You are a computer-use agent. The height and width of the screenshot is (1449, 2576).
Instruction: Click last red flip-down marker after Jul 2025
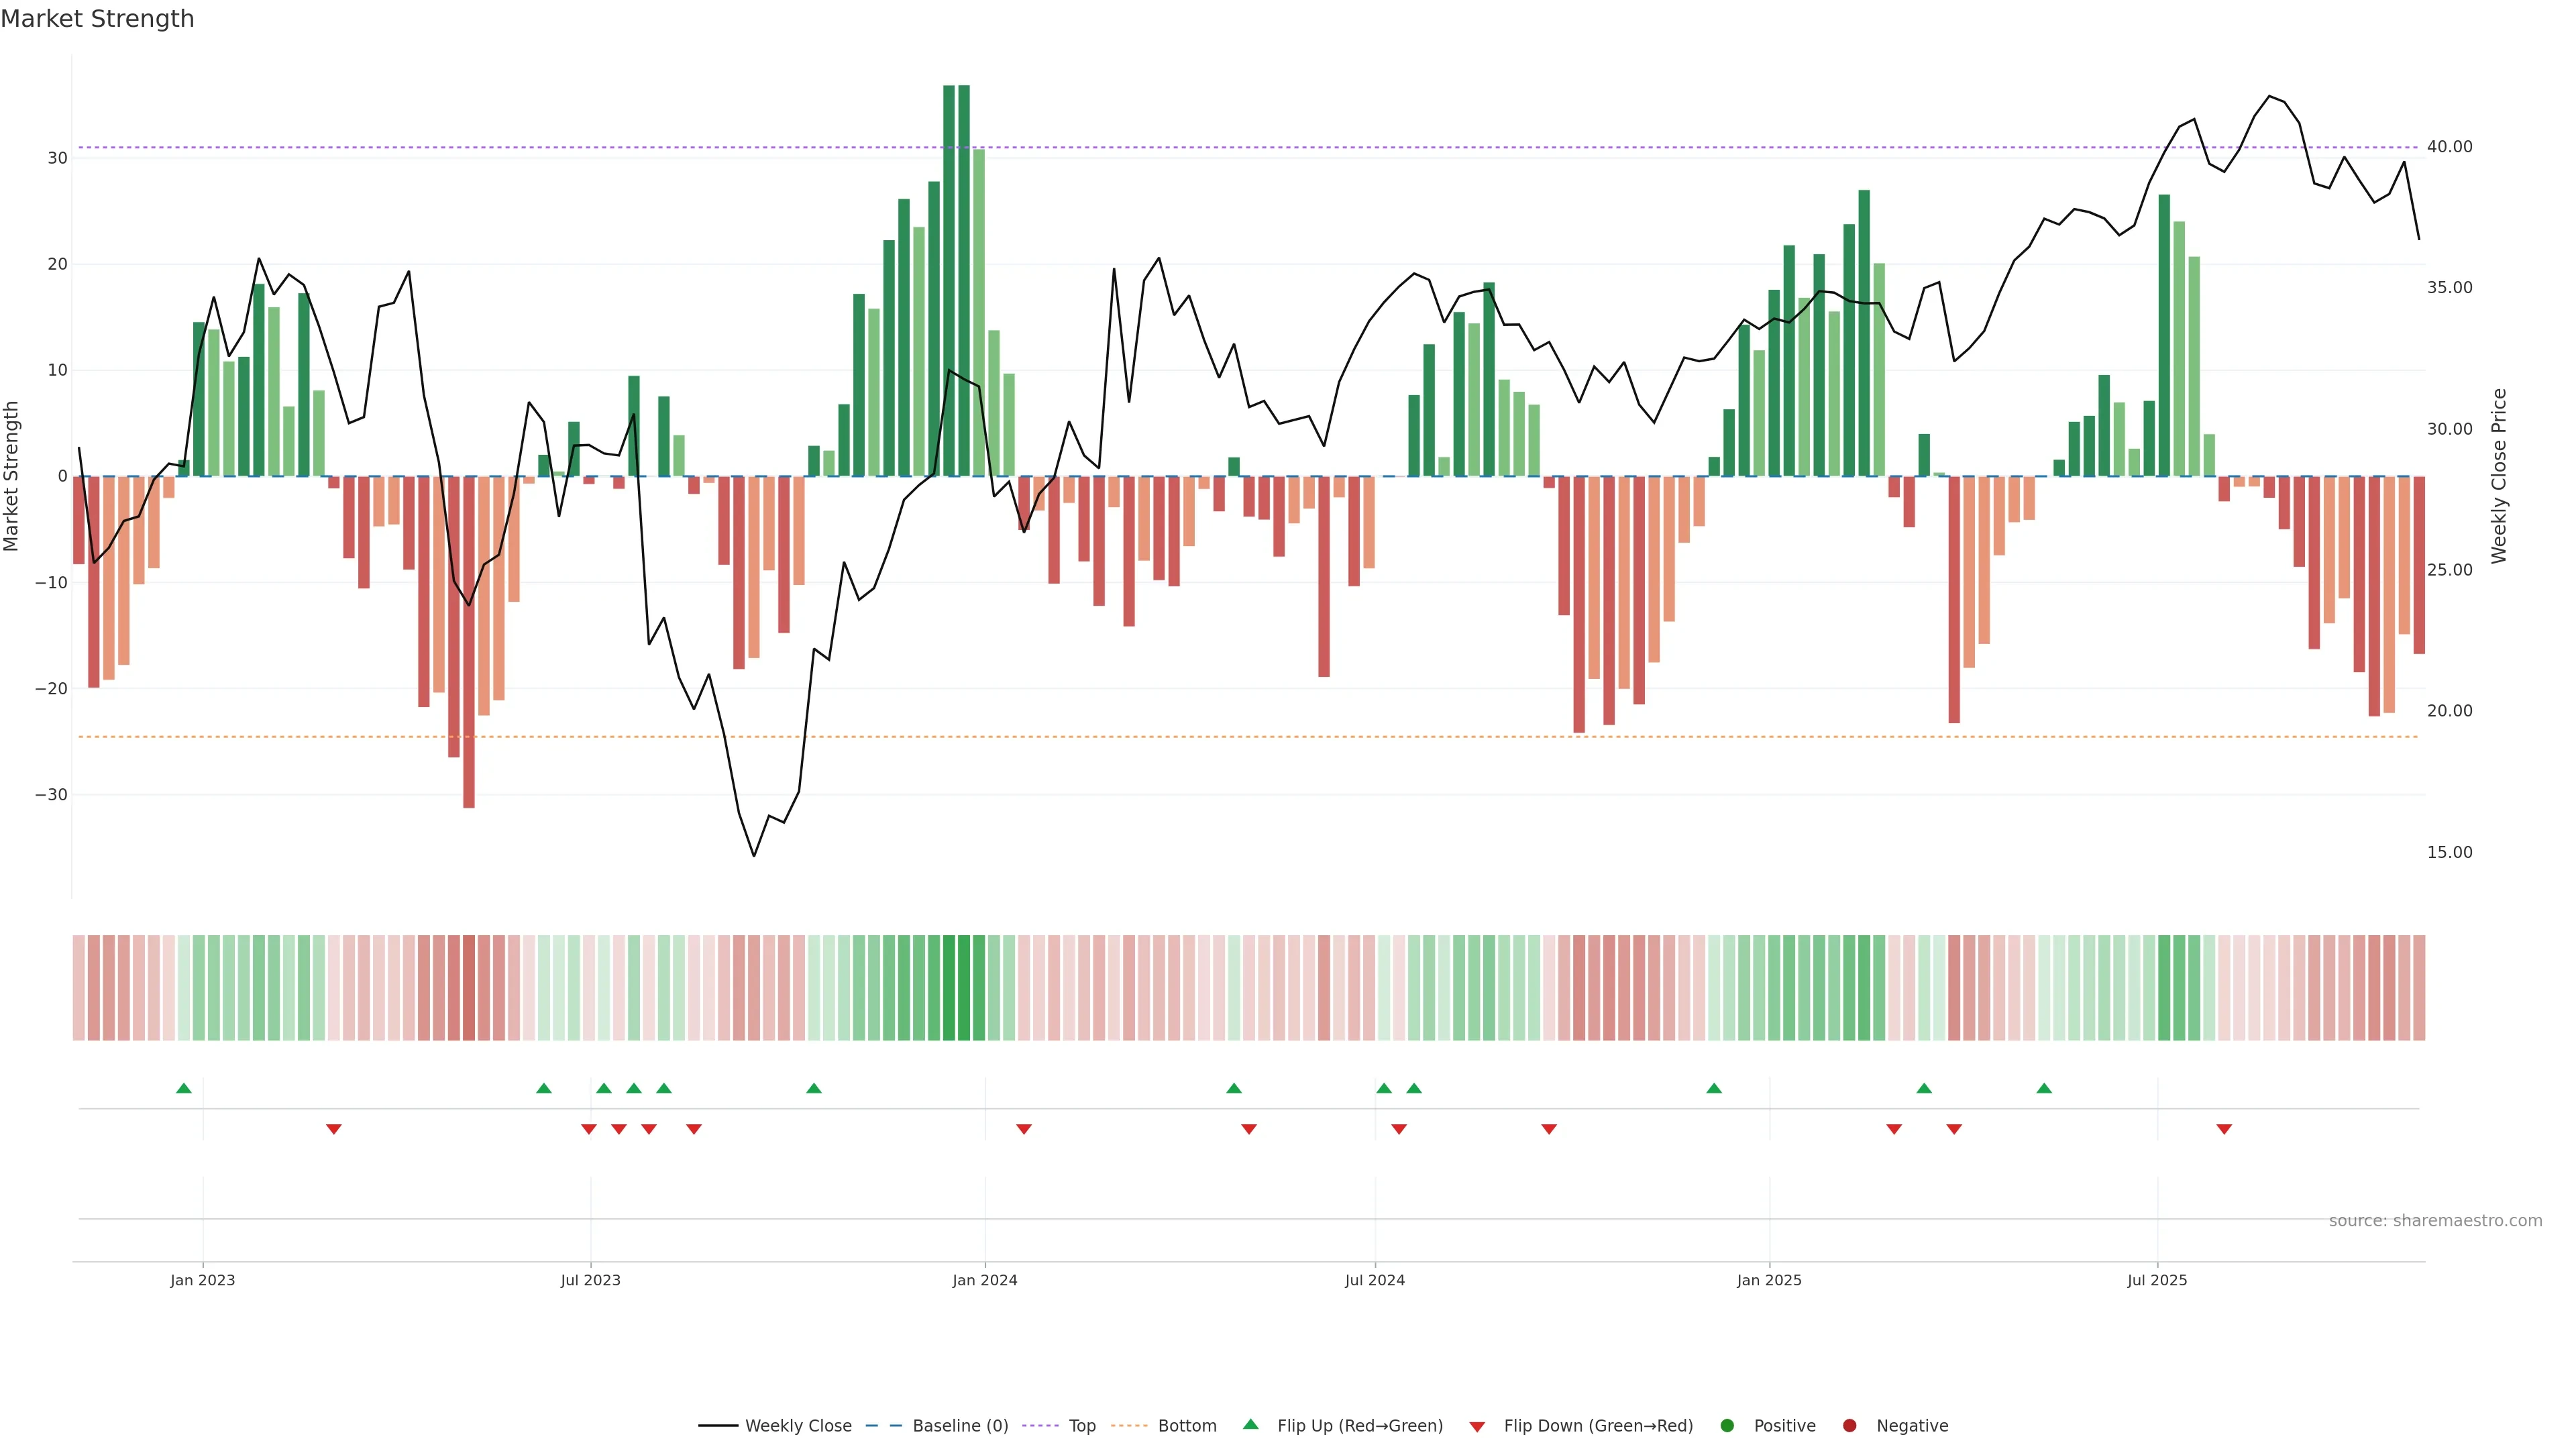pyautogui.click(x=2224, y=1129)
